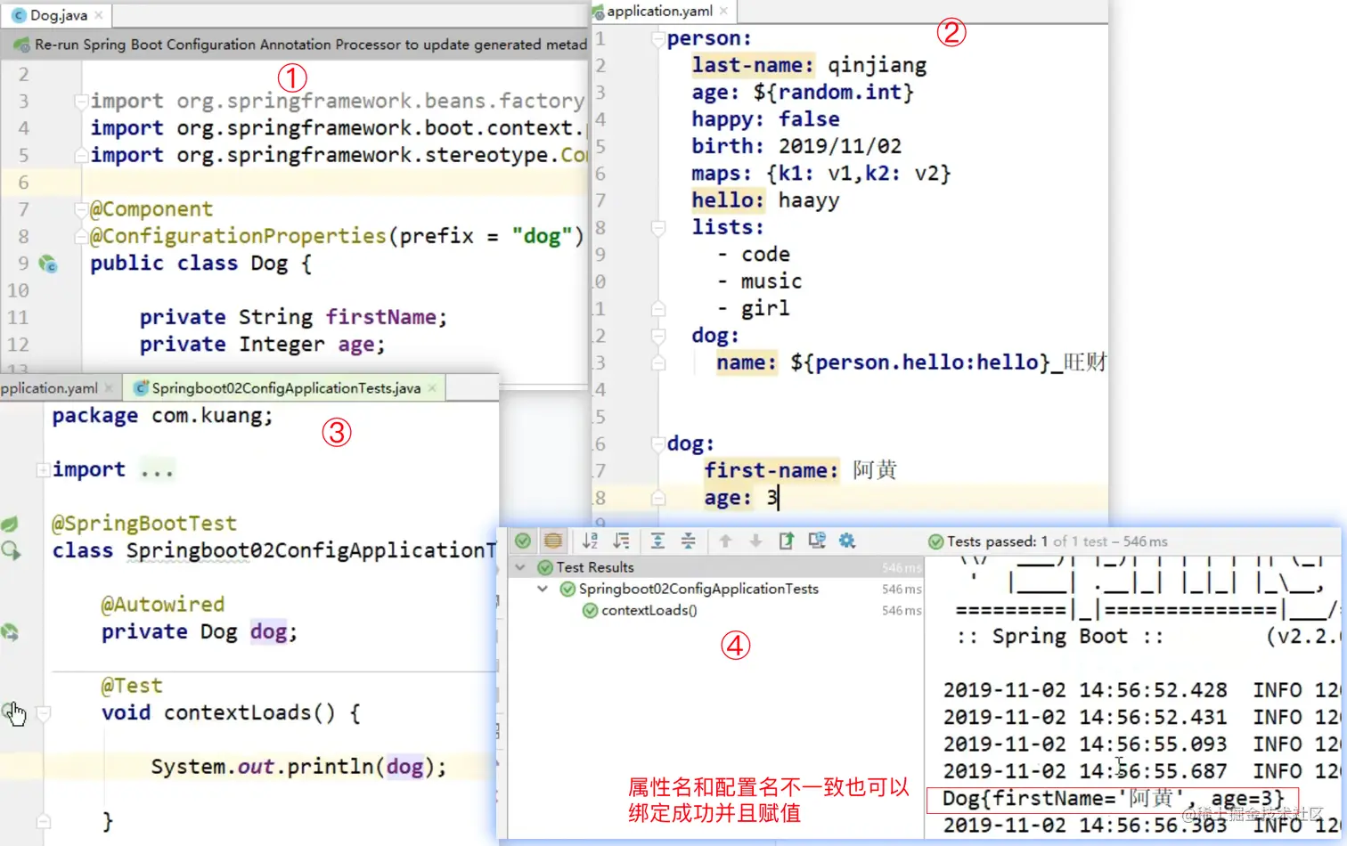Collapse the contextLoads method fold marker
This screenshot has width=1347, height=846.
(43, 713)
